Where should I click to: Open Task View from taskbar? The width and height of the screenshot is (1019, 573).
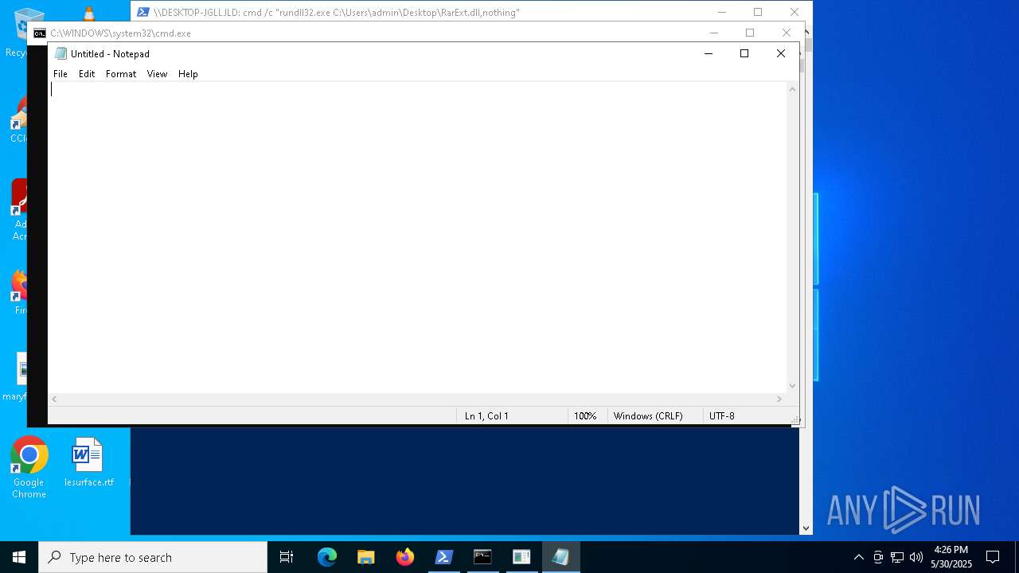tap(287, 557)
